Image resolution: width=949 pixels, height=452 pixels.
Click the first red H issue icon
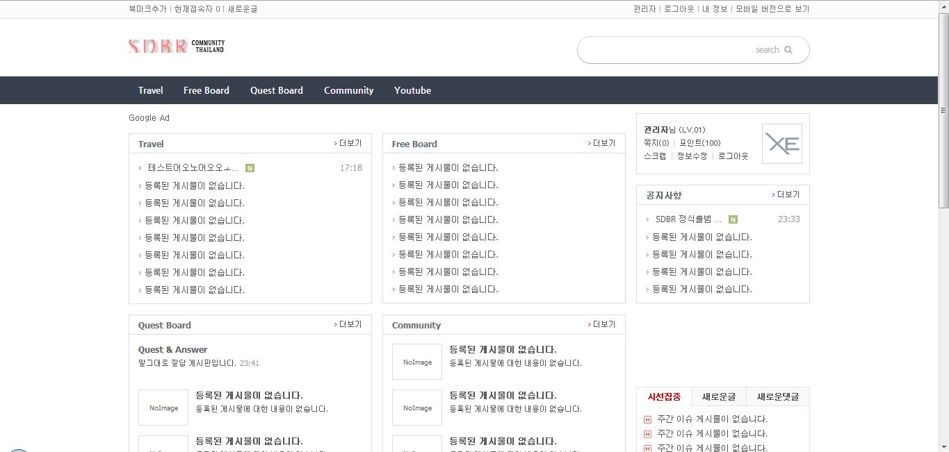(648, 419)
